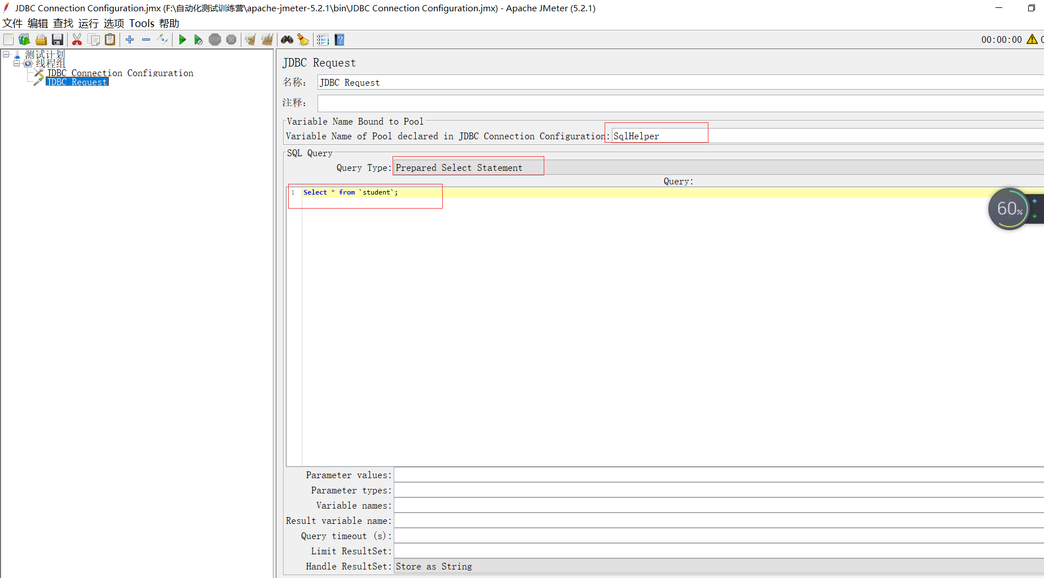Open the Function Helper dialog icon
Screen dimensions: 1044x578
(x=323, y=39)
